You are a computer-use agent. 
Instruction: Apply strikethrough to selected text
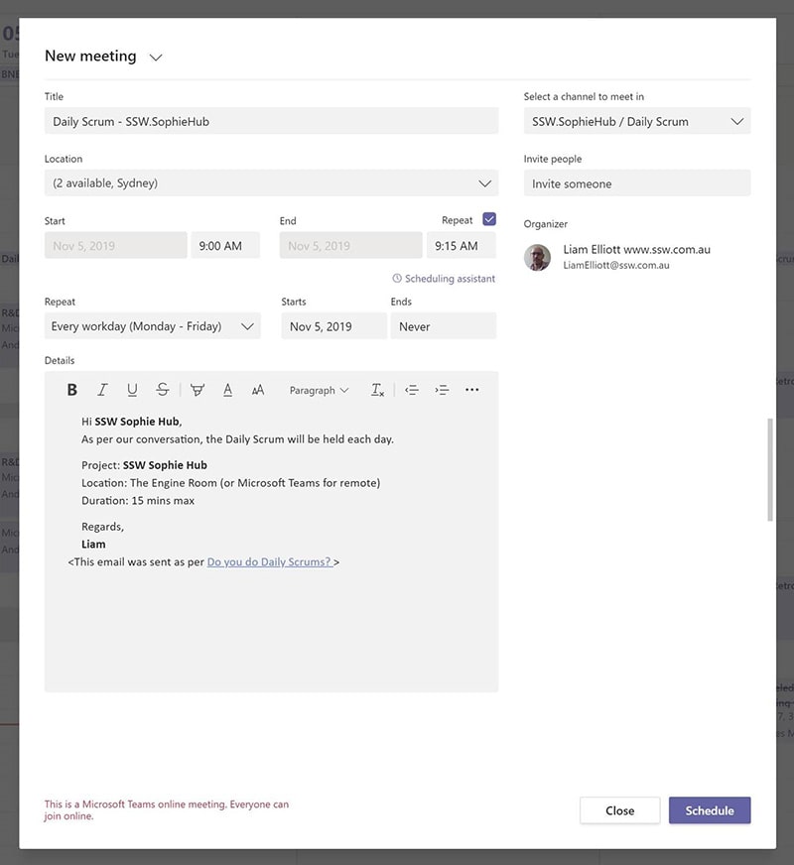coord(163,390)
